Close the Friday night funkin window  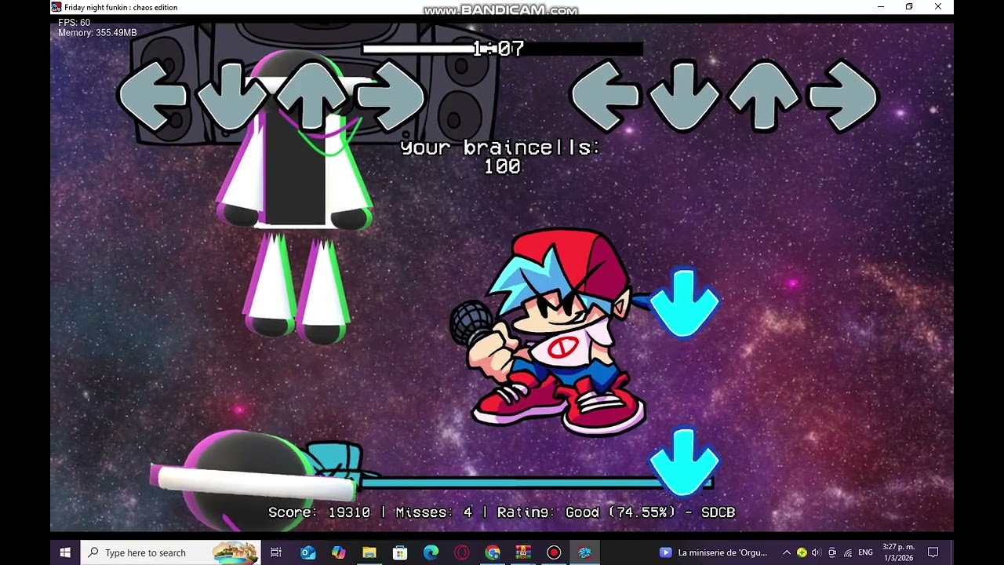click(938, 7)
